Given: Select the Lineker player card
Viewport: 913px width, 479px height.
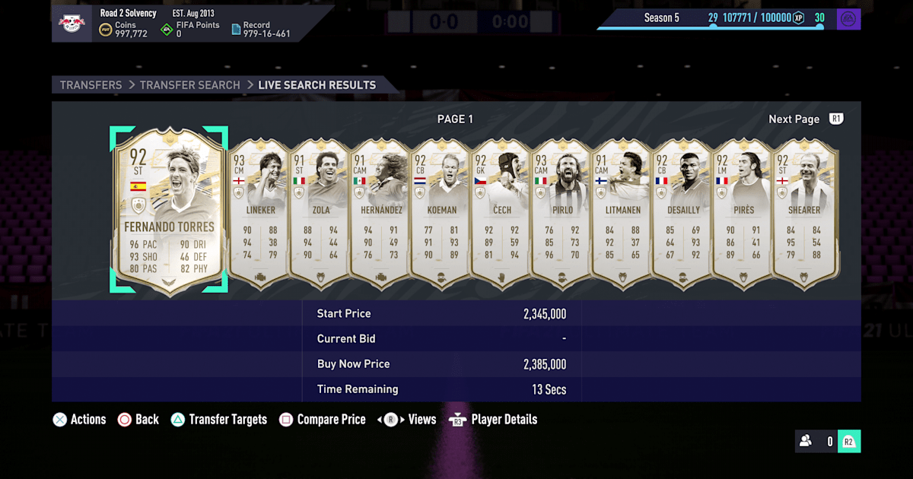Looking at the screenshot, I should pos(259,214).
